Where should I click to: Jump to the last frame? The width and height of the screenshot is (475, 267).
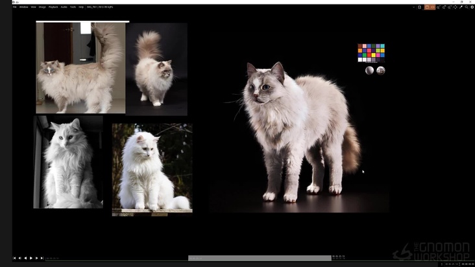tap(42, 258)
